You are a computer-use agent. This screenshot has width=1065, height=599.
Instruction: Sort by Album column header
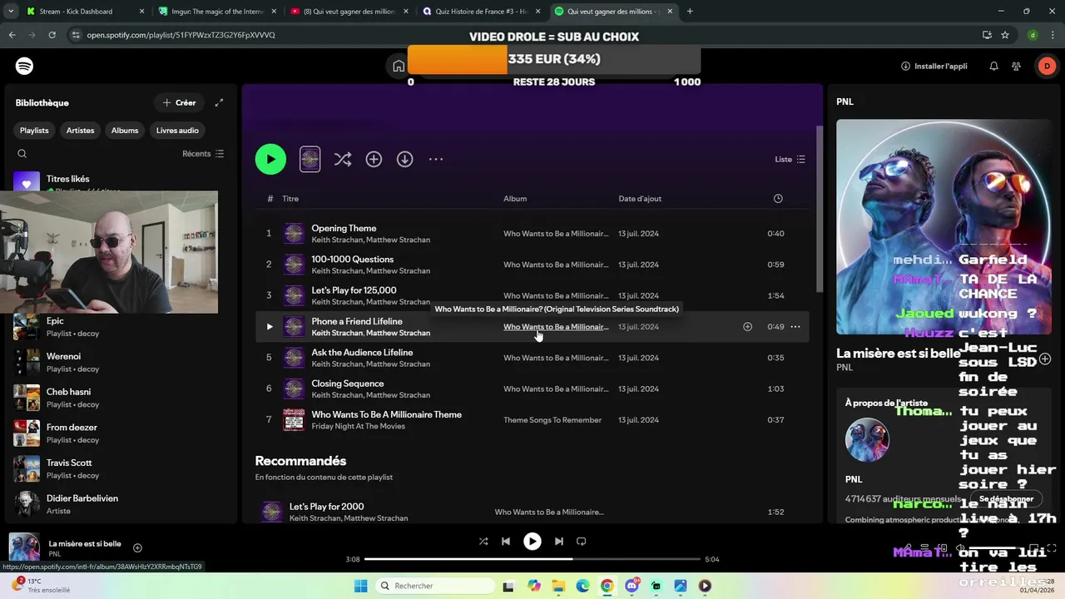pyautogui.click(x=515, y=199)
